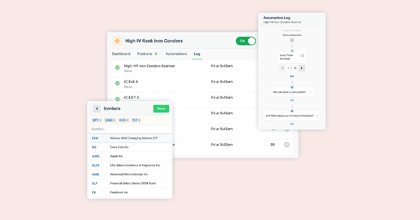420x220 pixels.
Task: Expand the IV Rank minimum threshold question
Action: pyautogui.click(x=317, y=116)
